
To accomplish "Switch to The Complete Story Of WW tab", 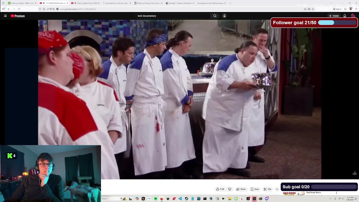I will (85, 3).
